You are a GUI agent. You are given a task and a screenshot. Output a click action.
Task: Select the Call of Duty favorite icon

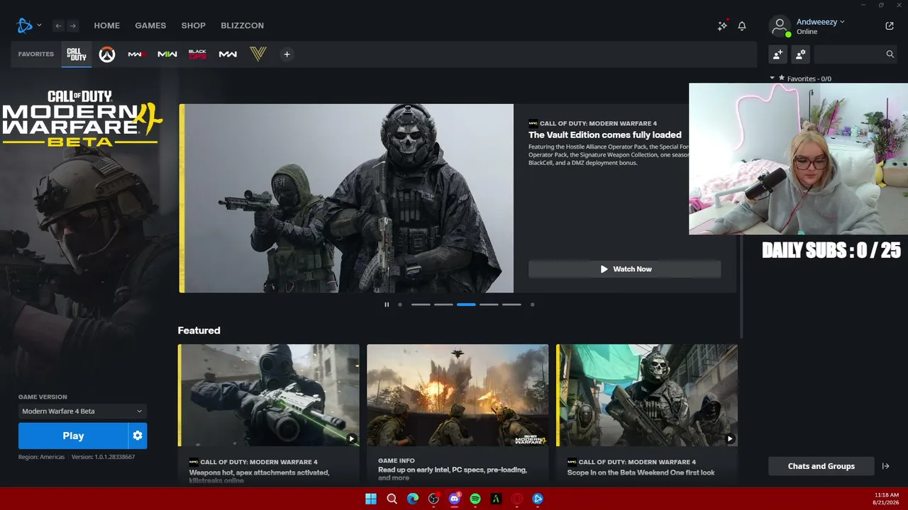point(76,54)
